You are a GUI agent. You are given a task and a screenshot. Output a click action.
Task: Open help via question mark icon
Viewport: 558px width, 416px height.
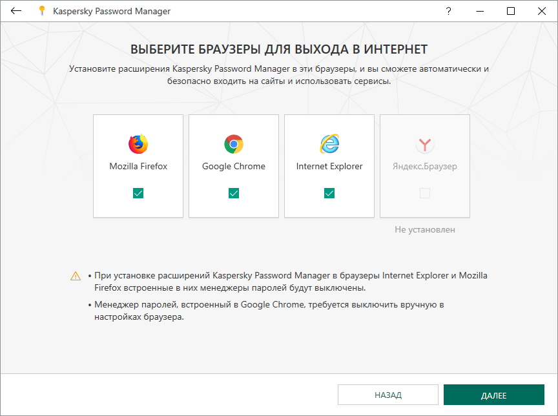[x=449, y=11]
